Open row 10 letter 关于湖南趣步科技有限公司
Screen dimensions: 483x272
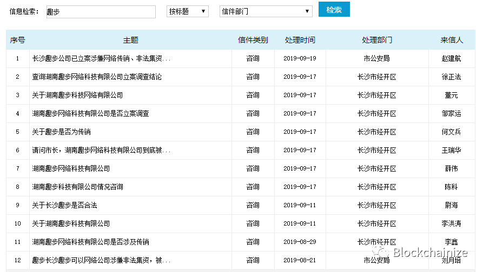pos(71,223)
